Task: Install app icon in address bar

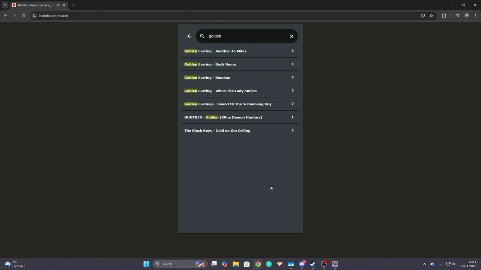Action: [423, 16]
